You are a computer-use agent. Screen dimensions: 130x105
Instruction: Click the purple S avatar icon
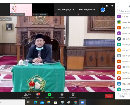[119, 17]
